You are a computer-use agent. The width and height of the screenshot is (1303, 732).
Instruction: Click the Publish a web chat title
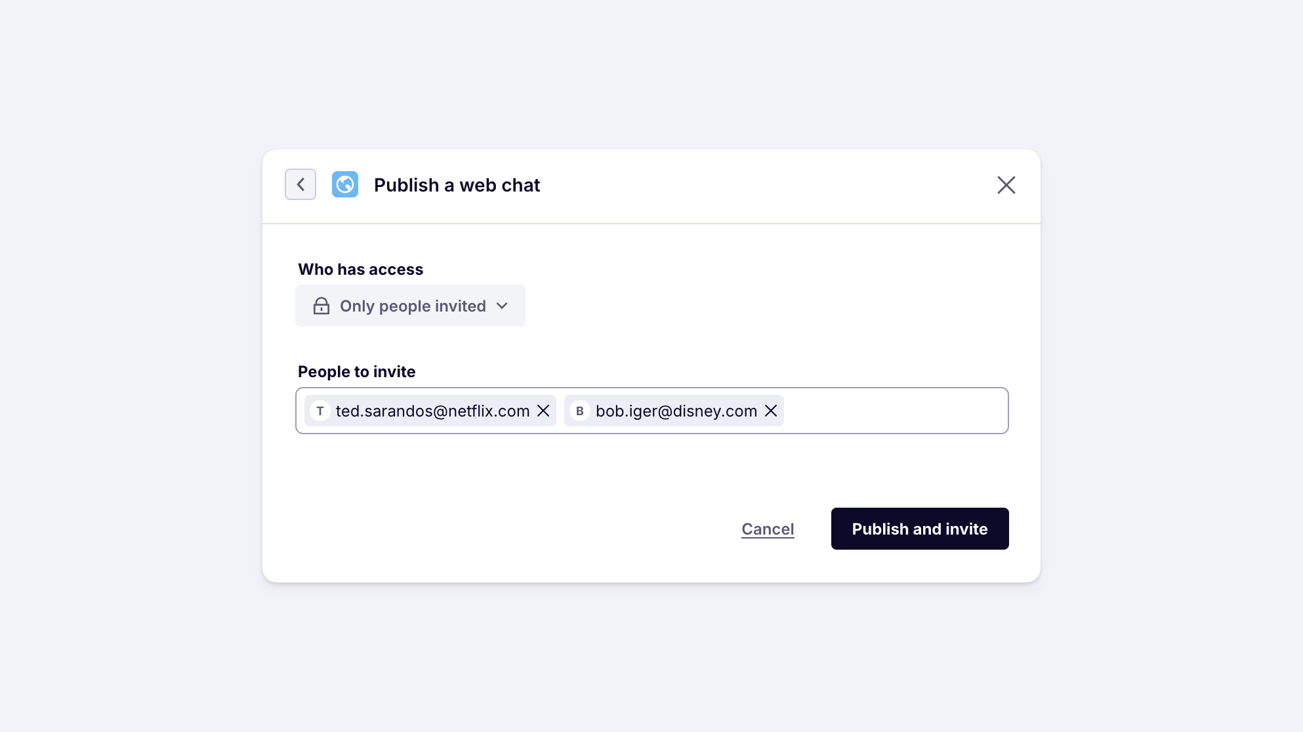457,185
